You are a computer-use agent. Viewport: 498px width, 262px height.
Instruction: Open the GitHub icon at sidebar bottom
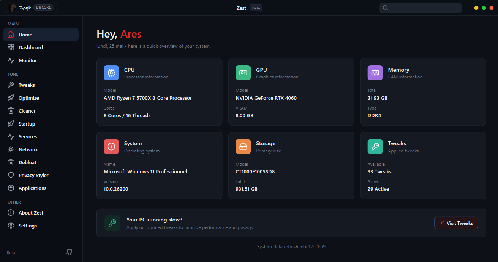[x=69, y=252]
